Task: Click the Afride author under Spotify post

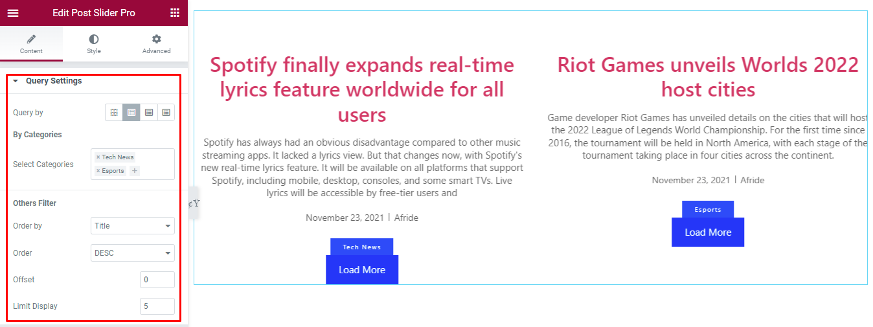Action: pos(406,218)
